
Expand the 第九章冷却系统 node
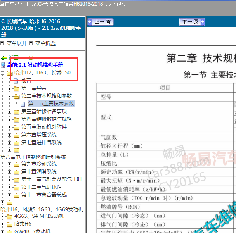click(9, 164)
